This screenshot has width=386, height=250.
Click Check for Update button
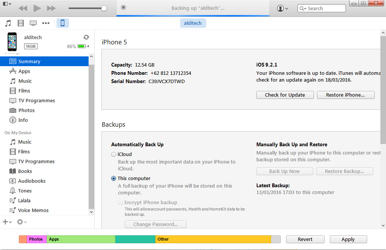pyautogui.click(x=285, y=95)
